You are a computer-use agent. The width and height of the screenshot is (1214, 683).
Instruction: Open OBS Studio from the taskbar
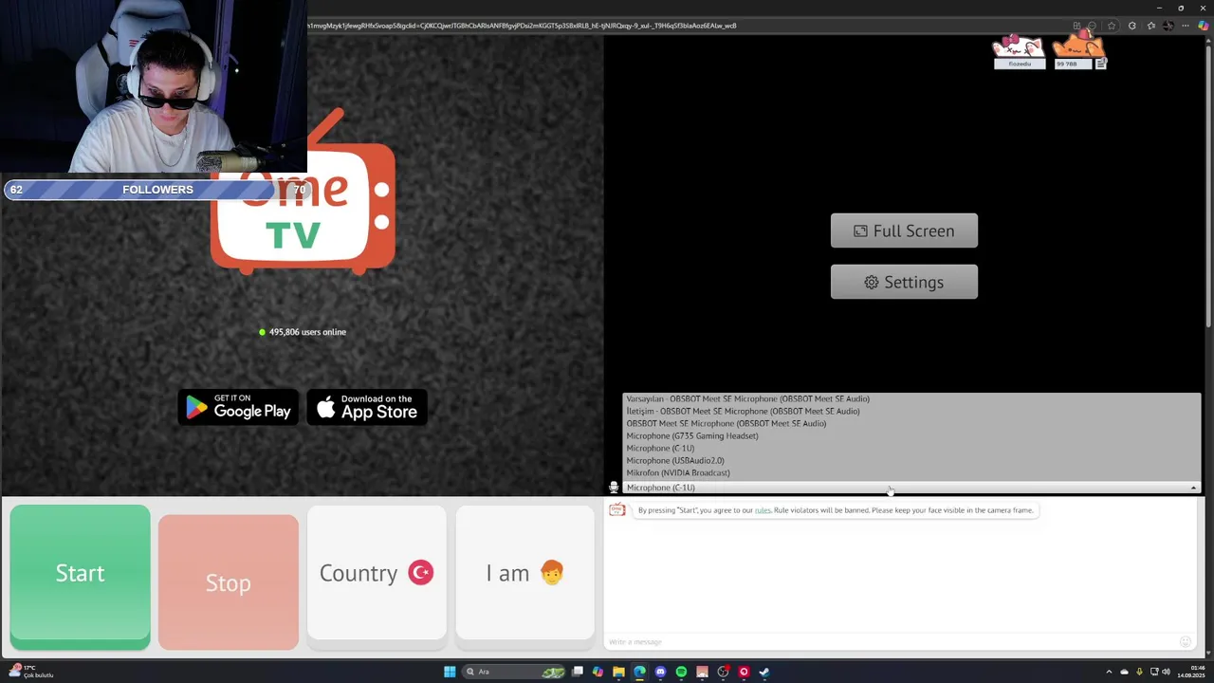coord(723,672)
